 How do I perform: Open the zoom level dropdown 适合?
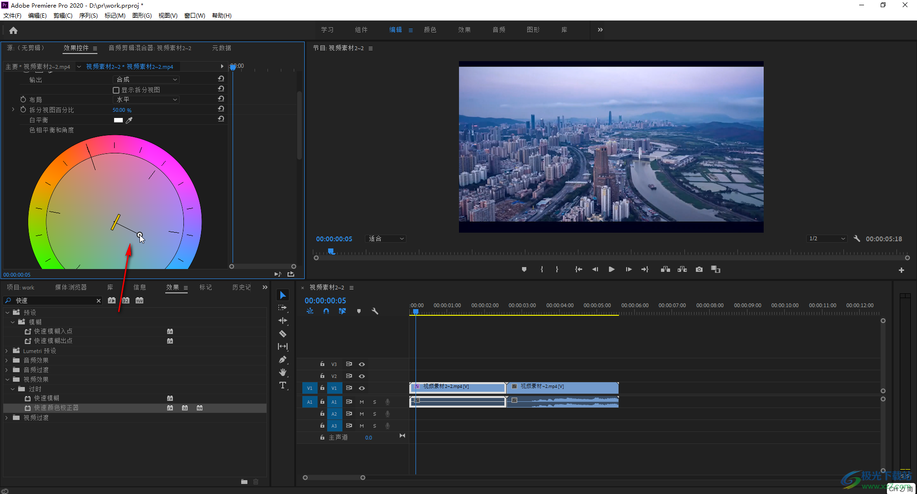(386, 238)
